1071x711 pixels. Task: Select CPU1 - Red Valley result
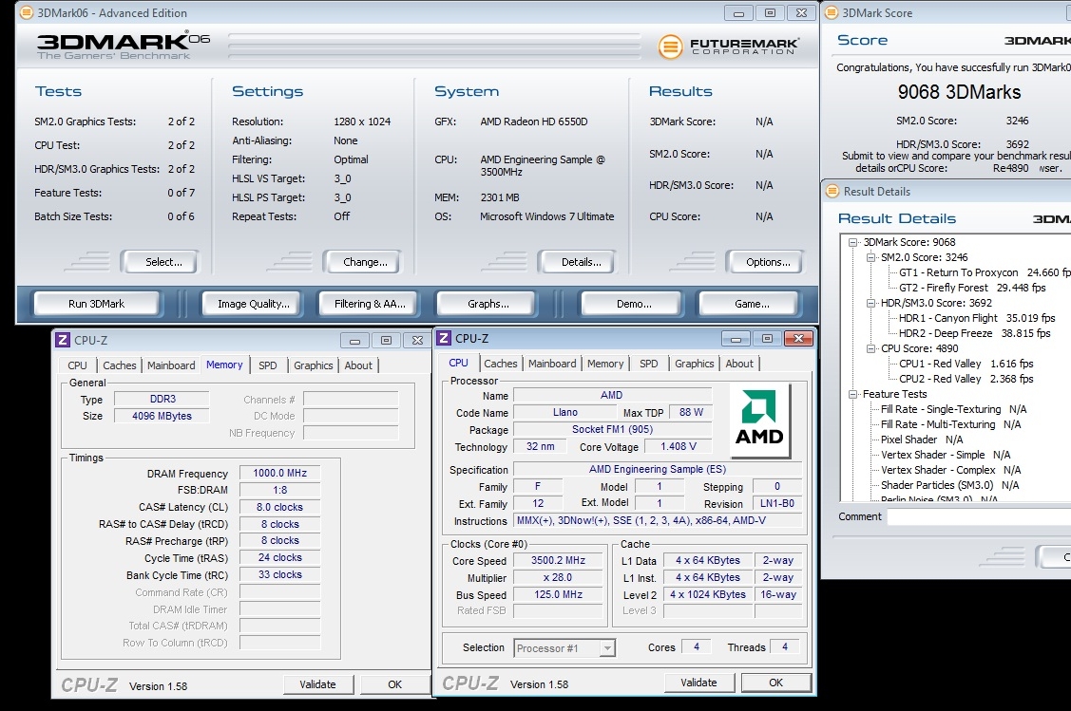click(x=966, y=364)
